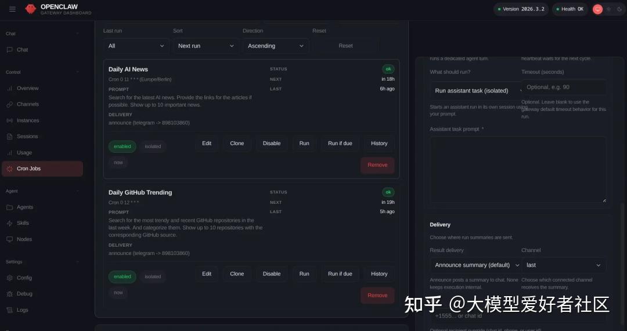Toggle the hamburger sidebar menu
Viewport: 627px width, 331px height.
(x=12, y=9)
